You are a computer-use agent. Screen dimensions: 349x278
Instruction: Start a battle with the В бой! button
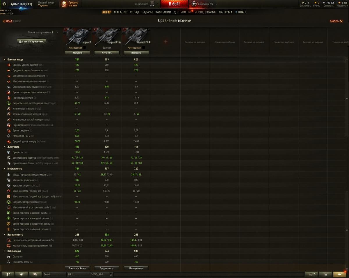tap(174, 4)
